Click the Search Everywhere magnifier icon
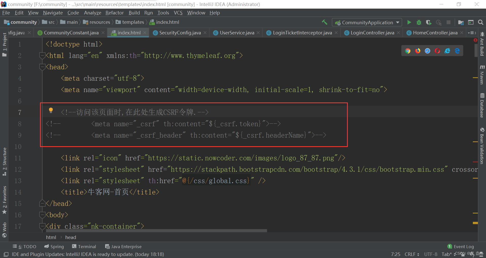The image size is (486, 258). pyautogui.click(x=480, y=23)
